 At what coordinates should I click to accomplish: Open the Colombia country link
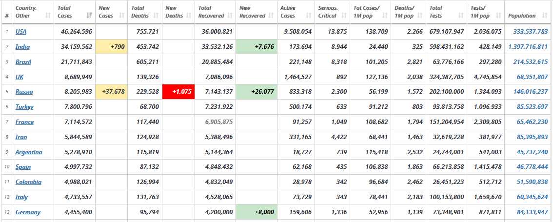[29, 182]
